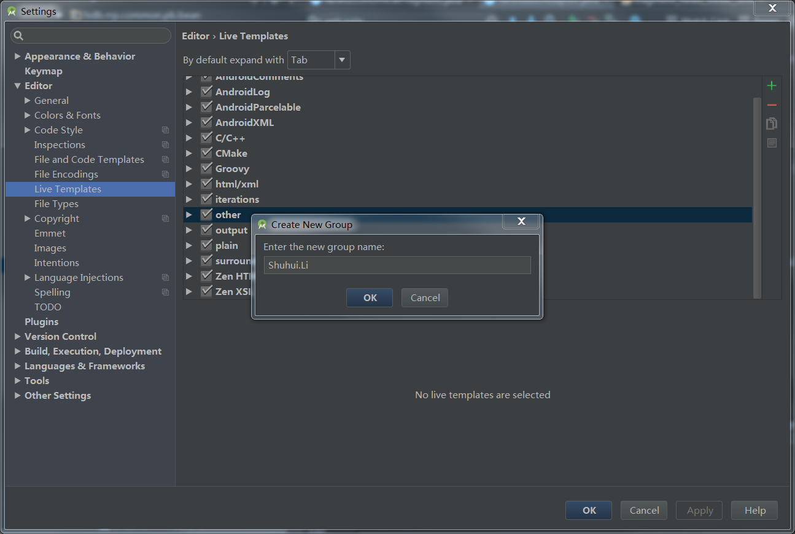795x534 pixels.
Task: Click the magnifier icon in settings search
Action: [x=19, y=36]
